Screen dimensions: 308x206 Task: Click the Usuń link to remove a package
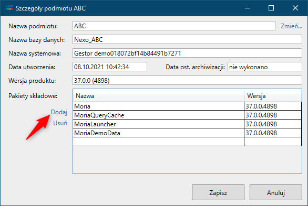coord(60,123)
